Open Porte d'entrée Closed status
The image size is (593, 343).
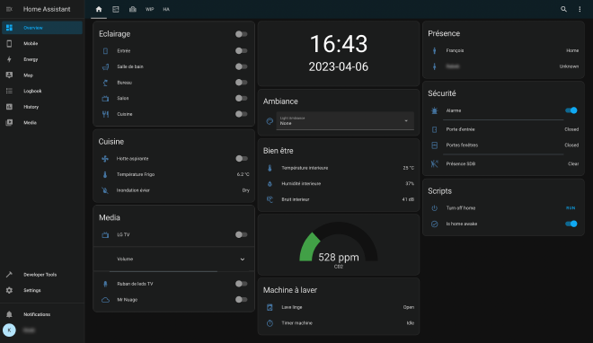click(571, 129)
